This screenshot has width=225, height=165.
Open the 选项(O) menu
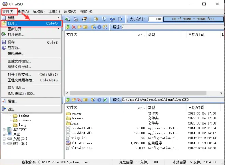70,11
